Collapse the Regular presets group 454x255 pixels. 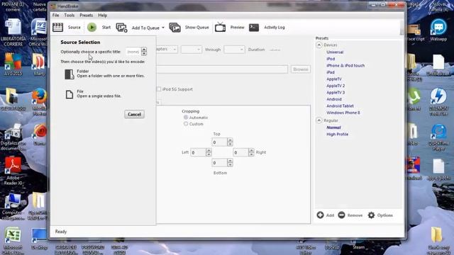tap(319, 120)
